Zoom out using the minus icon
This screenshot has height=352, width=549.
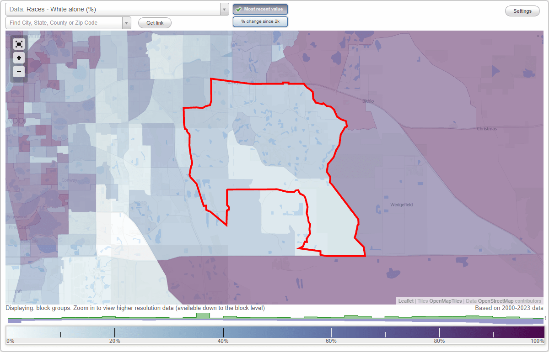[x=19, y=71]
